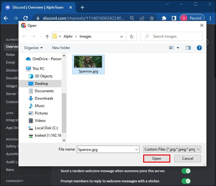This screenshot has height=186, width=216.
Task: Click Images in the folder path
Action: (x=85, y=36)
